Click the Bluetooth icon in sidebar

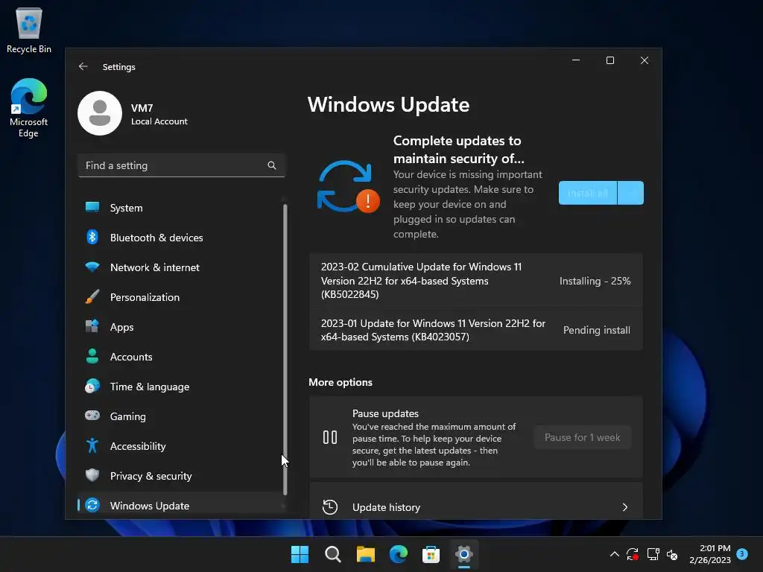[92, 237]
